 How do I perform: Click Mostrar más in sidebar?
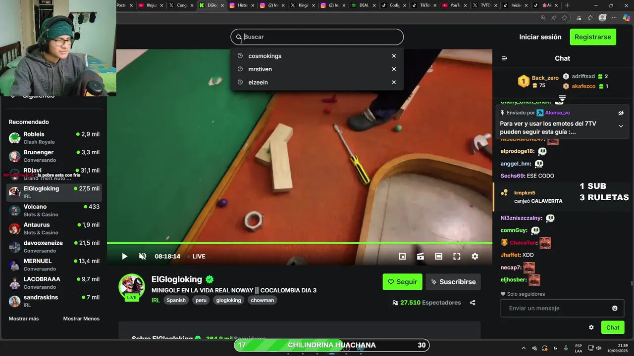click(x=24, y=319)
